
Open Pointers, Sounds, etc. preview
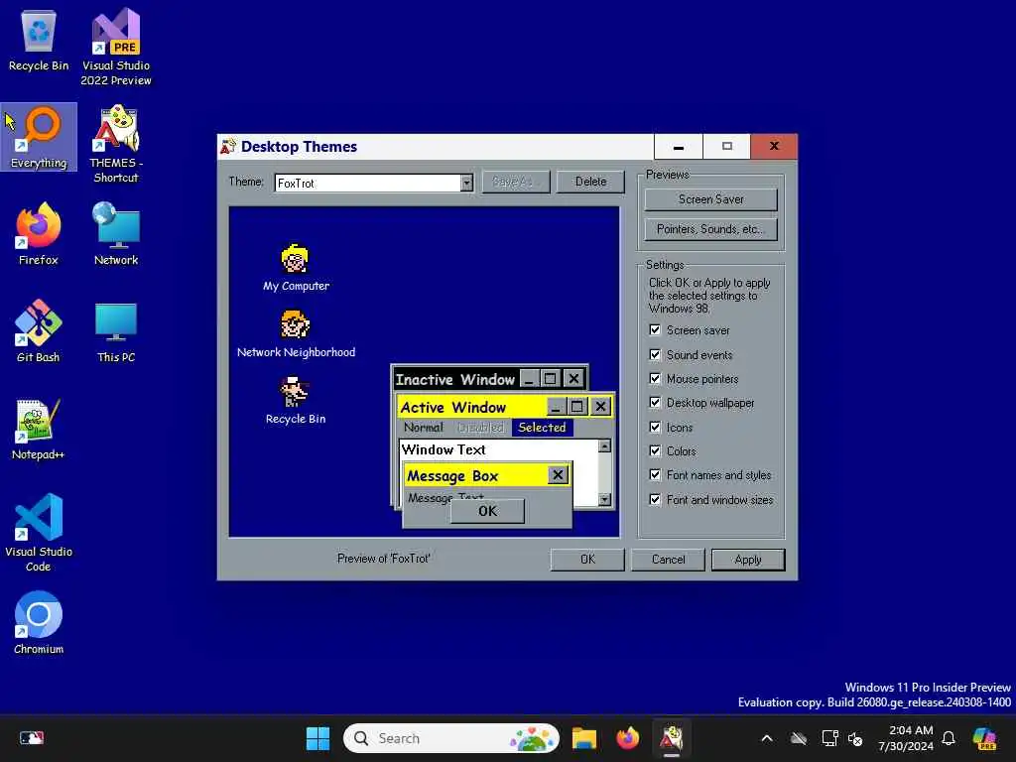coord(710,229)
